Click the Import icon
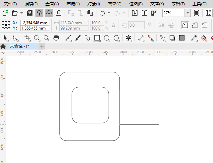 135,13
